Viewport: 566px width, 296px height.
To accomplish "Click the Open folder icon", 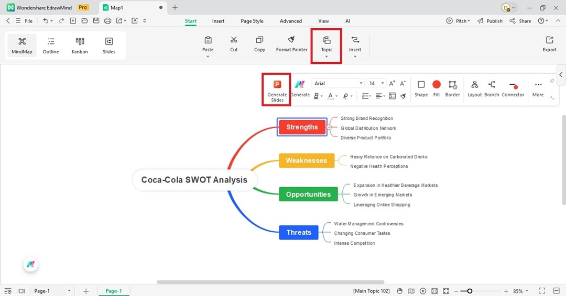I will tap(84, 21).
